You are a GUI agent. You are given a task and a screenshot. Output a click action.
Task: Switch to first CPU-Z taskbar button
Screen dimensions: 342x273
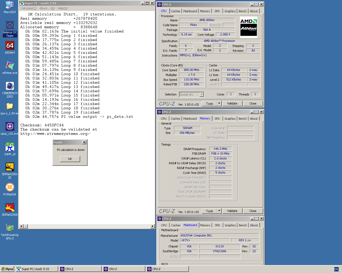80,269
